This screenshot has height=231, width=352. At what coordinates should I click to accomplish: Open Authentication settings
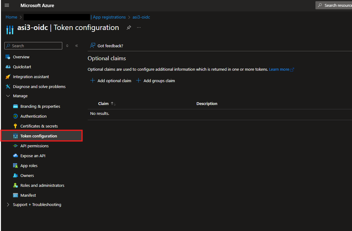point(33,116)
